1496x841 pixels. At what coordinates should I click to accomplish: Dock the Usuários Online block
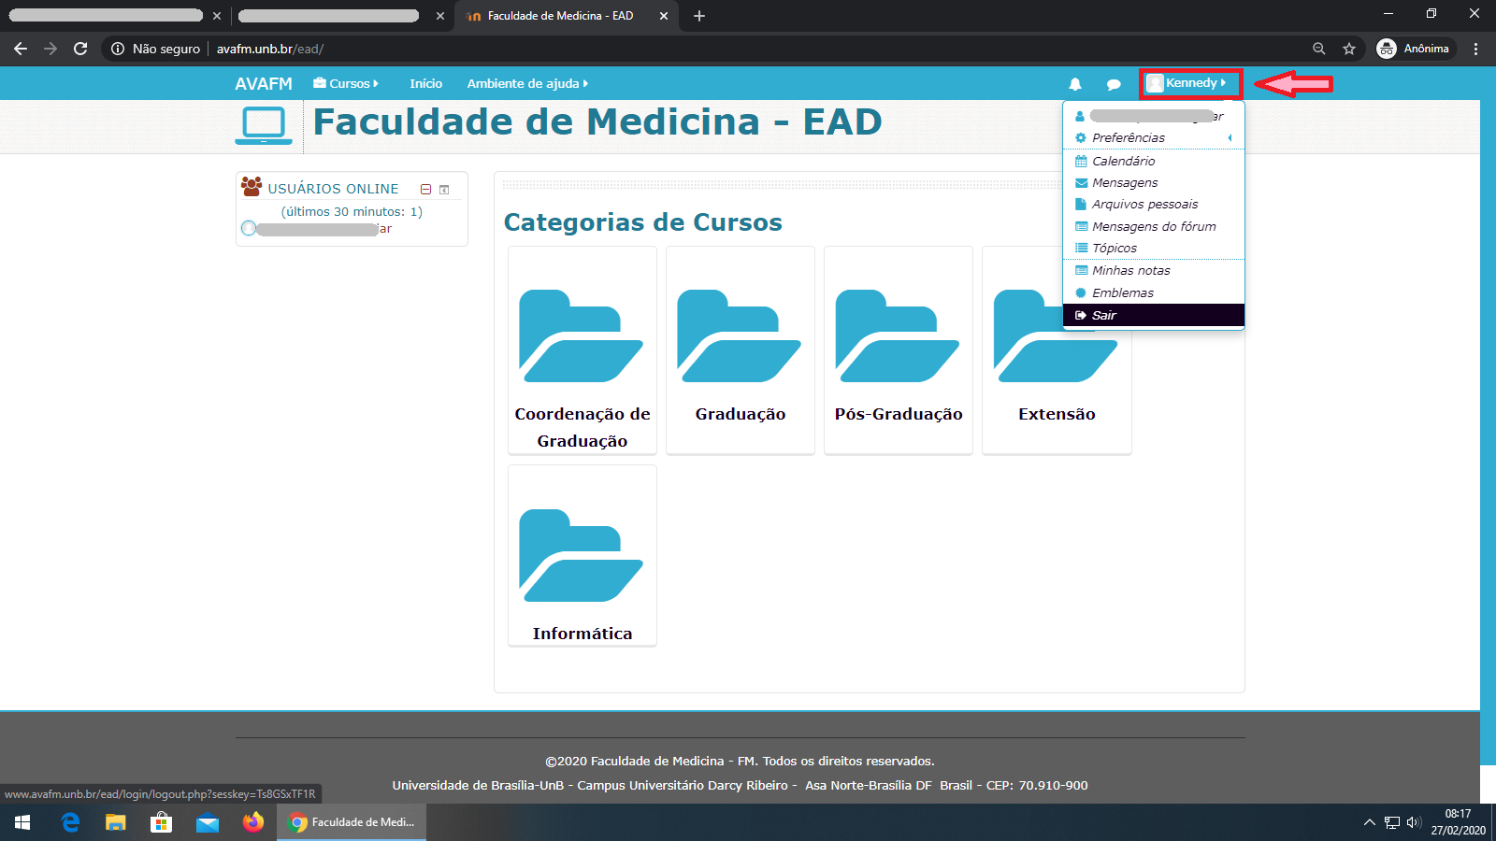pyautogui.click(x=444, y=189)
